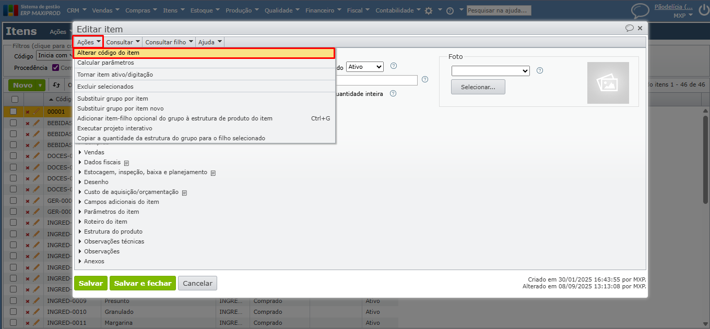Select Alterar código do item
710x329 pixels.
204,53
